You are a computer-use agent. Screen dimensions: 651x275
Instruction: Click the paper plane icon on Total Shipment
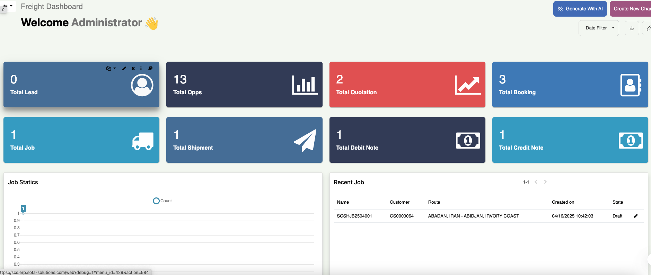[x=305, y=140]
